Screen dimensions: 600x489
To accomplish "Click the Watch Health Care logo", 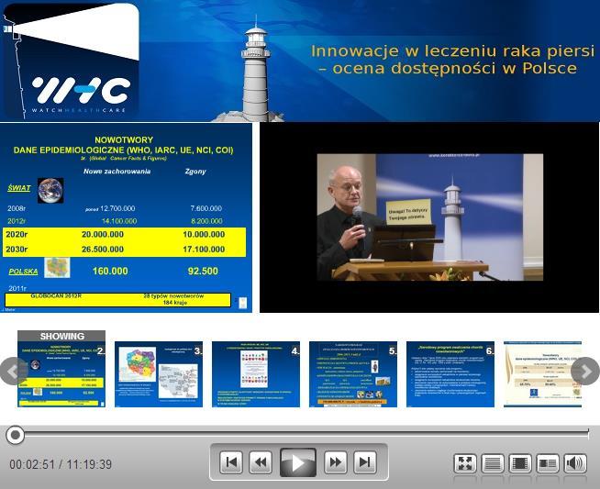I will click(x=71, y=61).
